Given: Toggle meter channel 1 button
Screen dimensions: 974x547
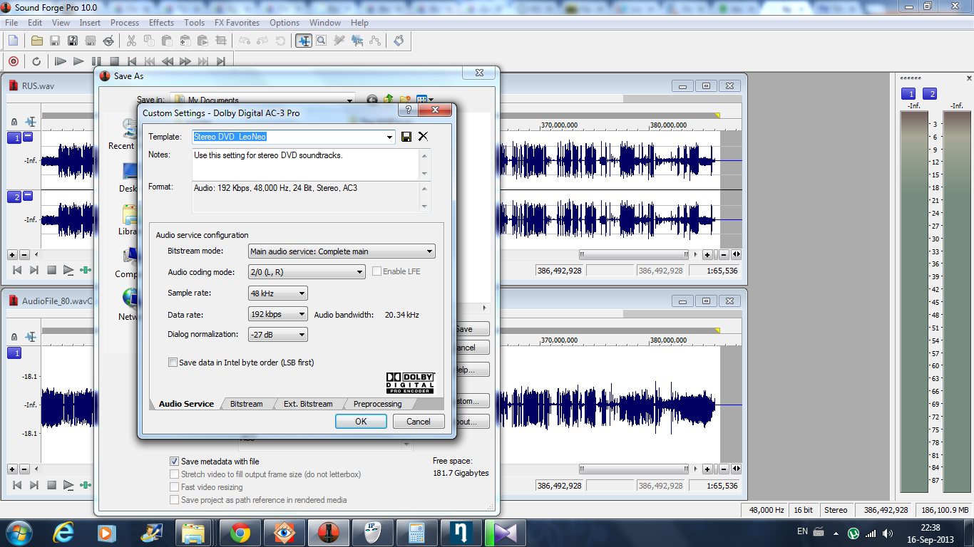Looking at the screenshot, I should (908, 94).
